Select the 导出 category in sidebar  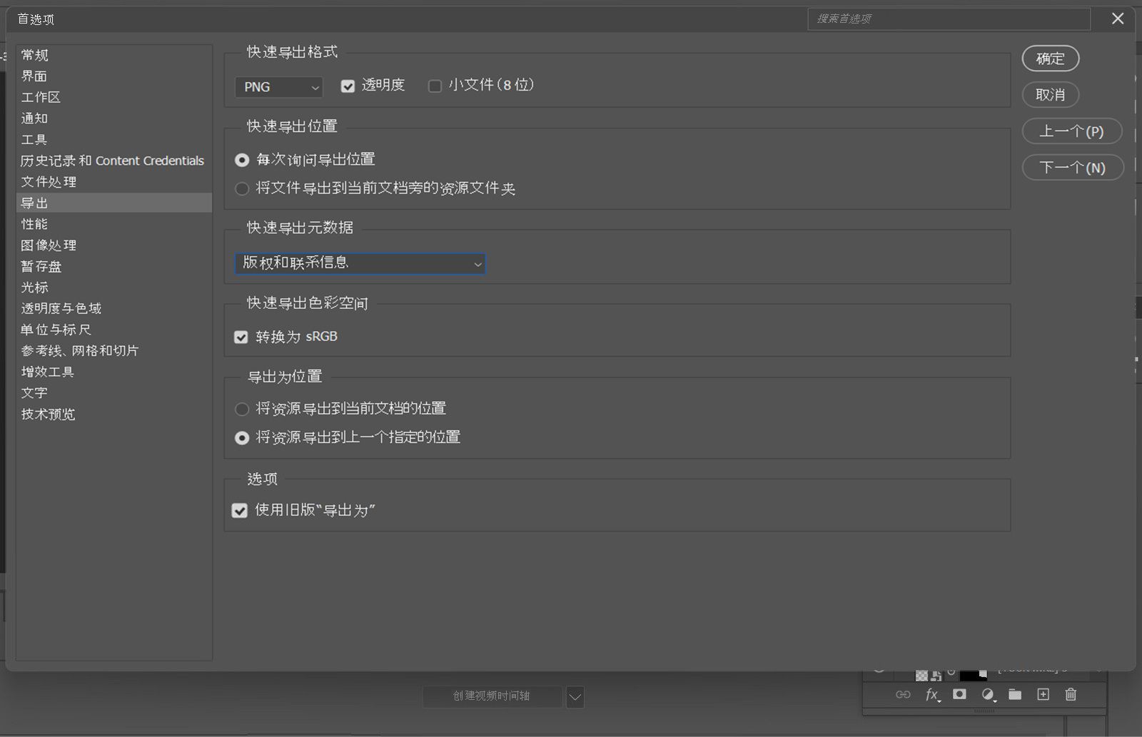(x=114, y=203)
